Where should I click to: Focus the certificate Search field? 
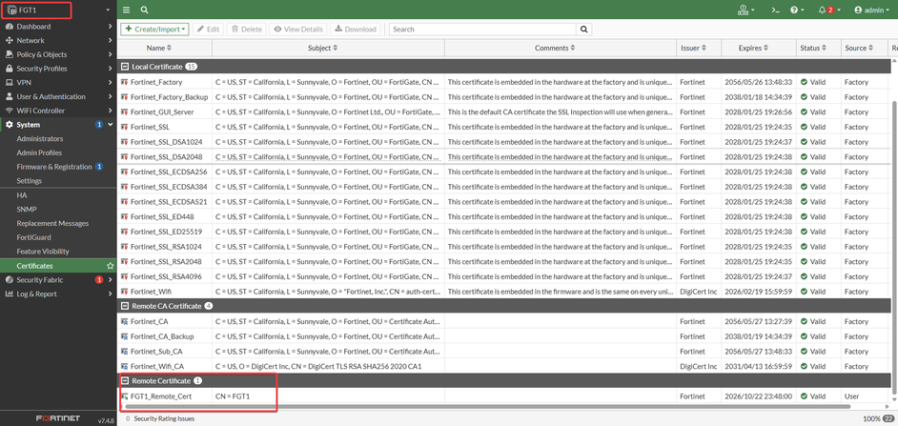coord(482,30)
